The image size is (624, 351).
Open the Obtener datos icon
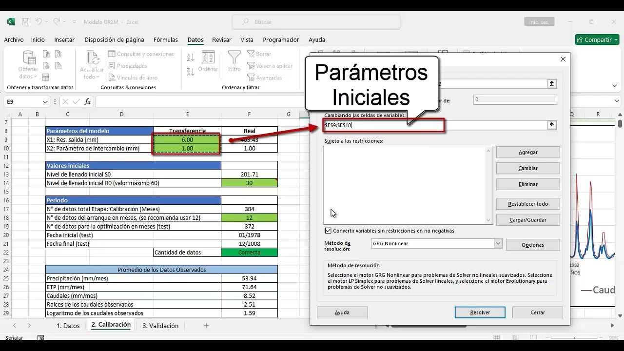[28, 58]
